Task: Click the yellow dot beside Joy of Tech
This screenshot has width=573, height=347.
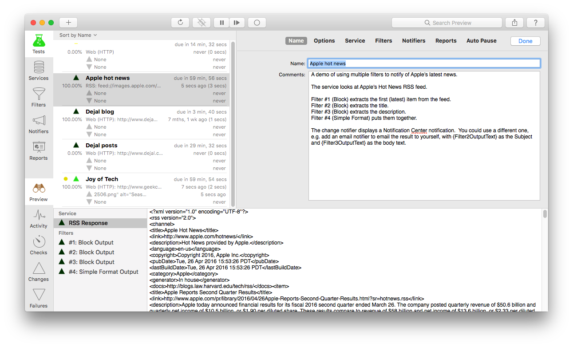Action: (66, 179)
